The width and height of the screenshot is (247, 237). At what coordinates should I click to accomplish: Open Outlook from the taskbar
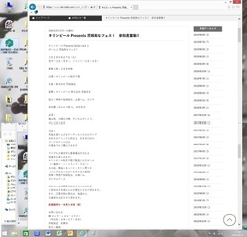(70, 233)
